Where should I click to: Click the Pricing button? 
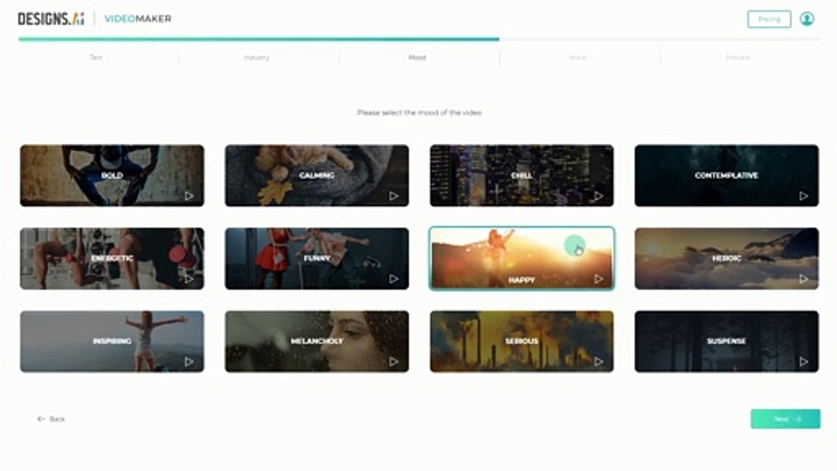(x=769, y=19)
